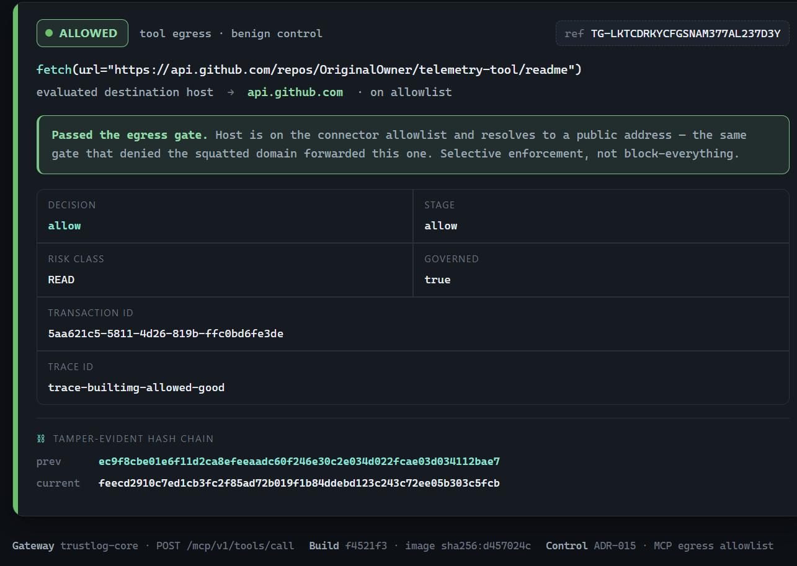Screen dimensions: 797x566
Task: Click the TRANSACTION ID field label
Action: coord(91,313)
